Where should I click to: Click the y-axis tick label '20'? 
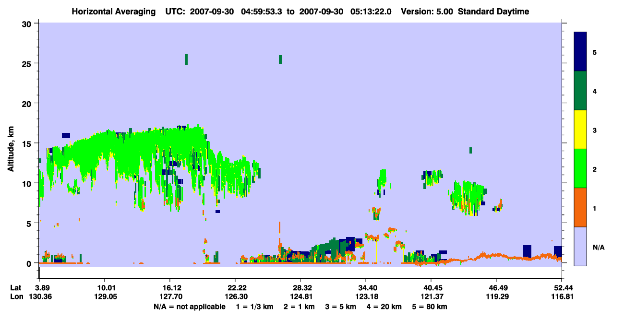pyautogui.click(x=28, y=104)
